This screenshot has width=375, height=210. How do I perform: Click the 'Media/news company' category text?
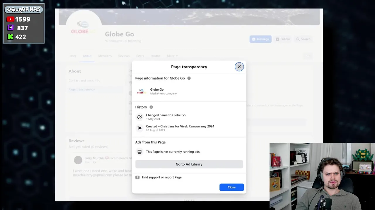163,94
